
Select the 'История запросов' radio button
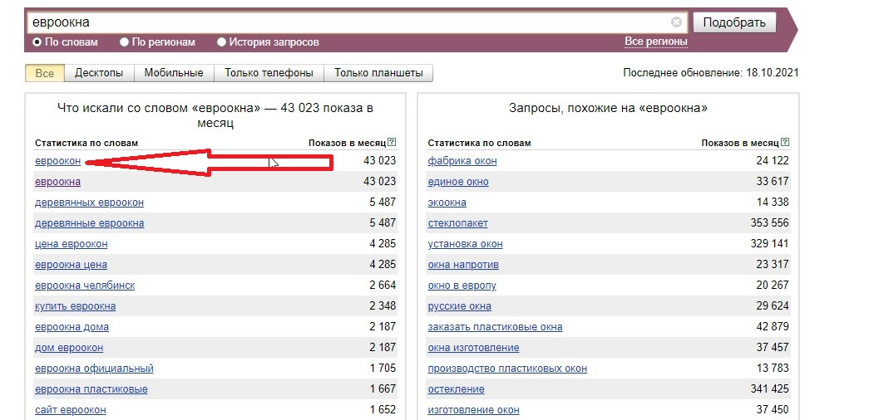pos(221,42)
